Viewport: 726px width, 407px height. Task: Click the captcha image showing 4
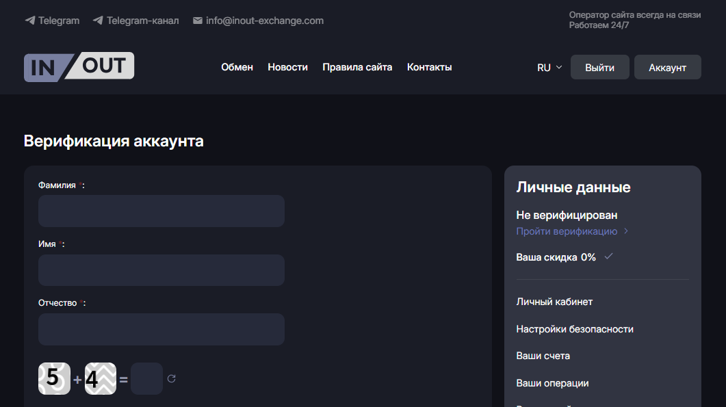101,378
